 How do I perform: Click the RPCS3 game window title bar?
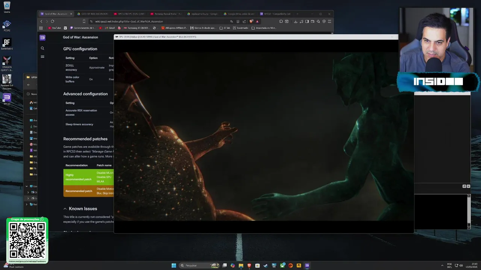(256, 37)
